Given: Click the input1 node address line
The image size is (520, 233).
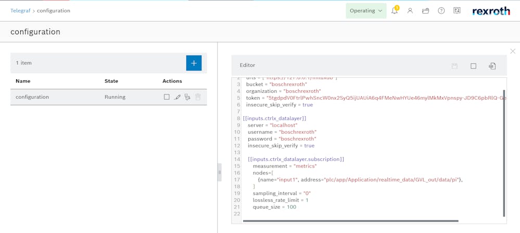Looking at the screenshot, I should pyautogui.click(x=360, y=180).
